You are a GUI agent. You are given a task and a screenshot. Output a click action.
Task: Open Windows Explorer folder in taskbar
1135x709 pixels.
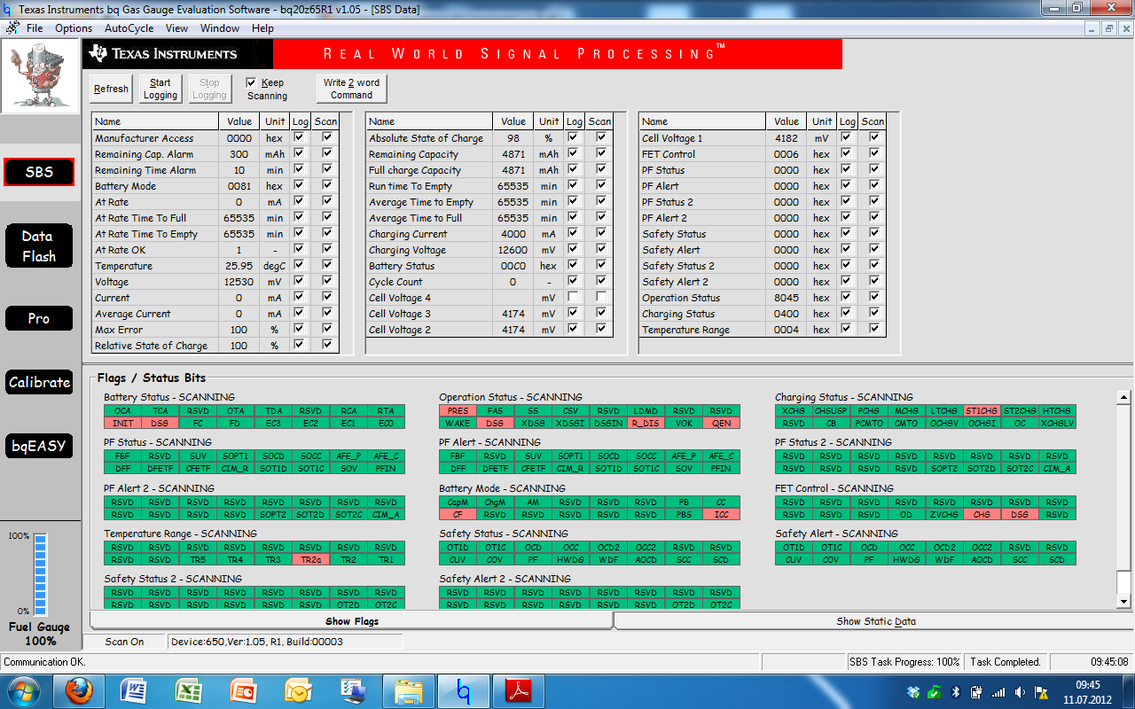point(408,690)
